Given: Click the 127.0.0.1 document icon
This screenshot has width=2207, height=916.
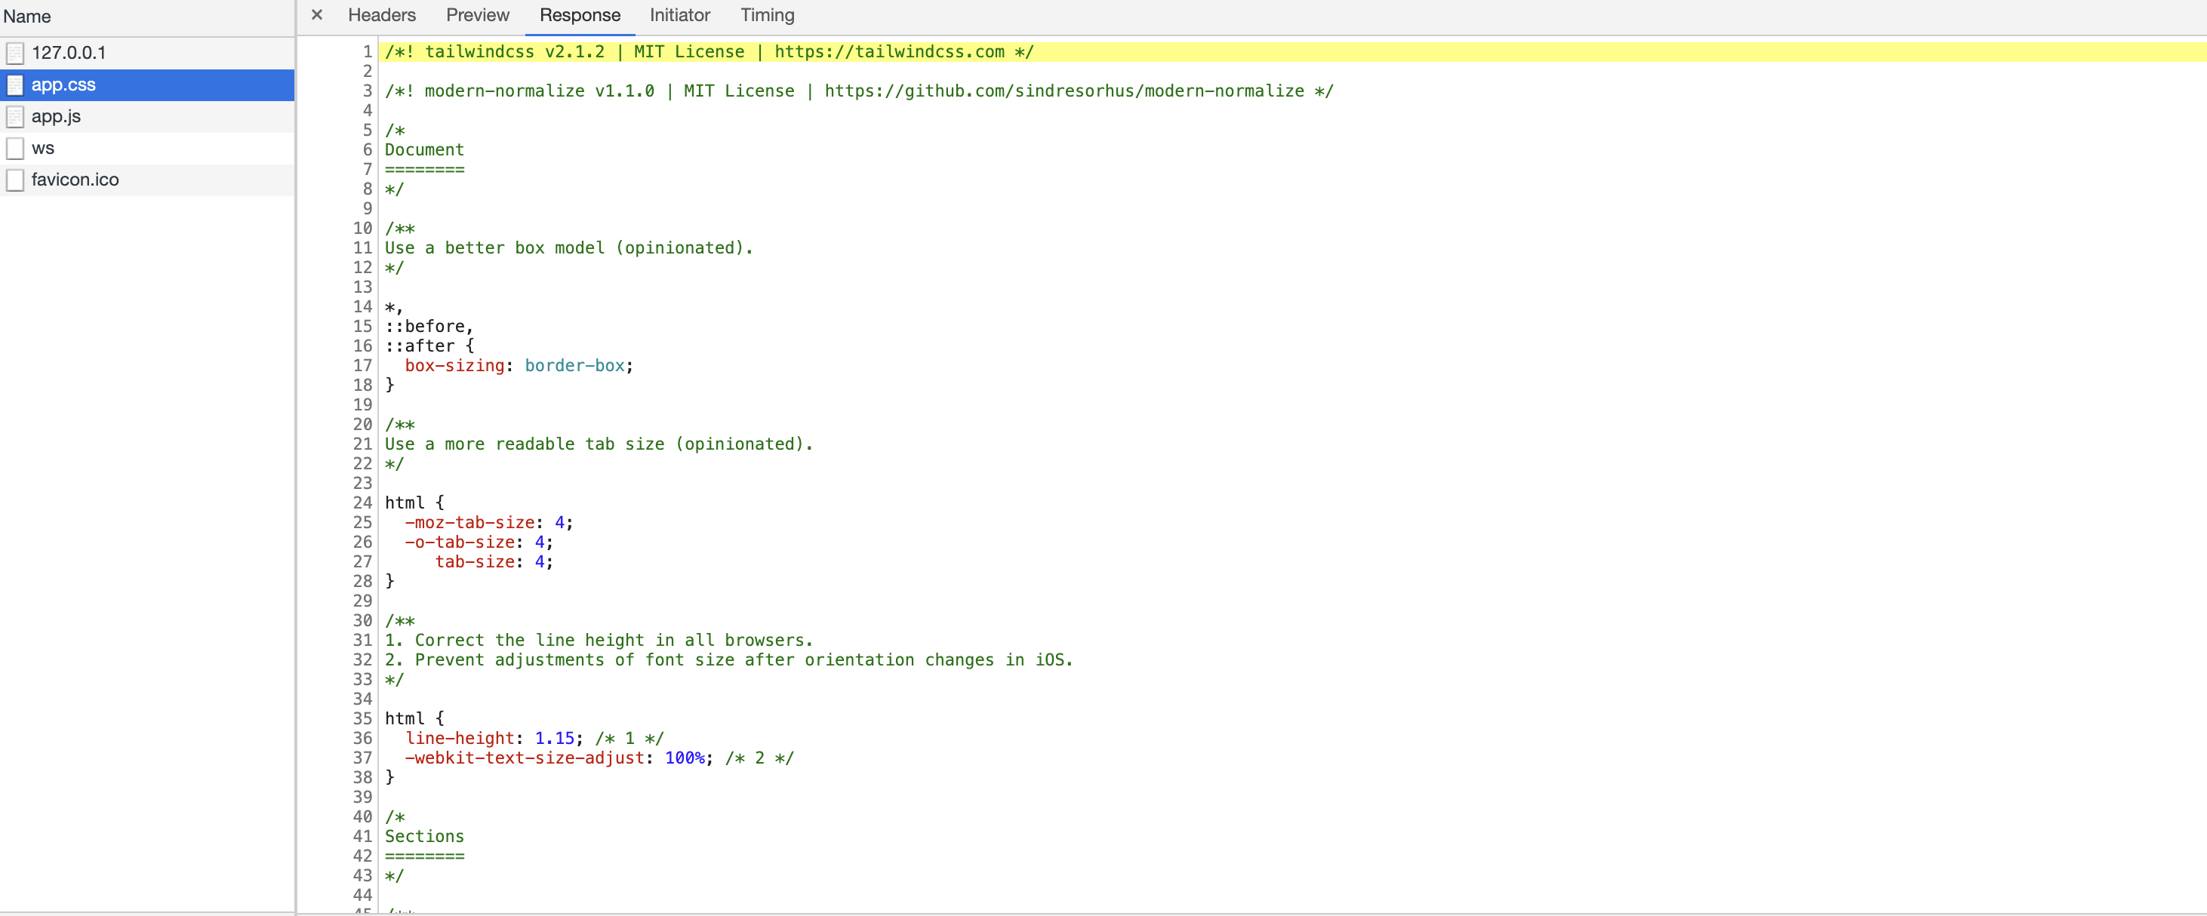Looking at the screenshot, I should coord(14,53).
